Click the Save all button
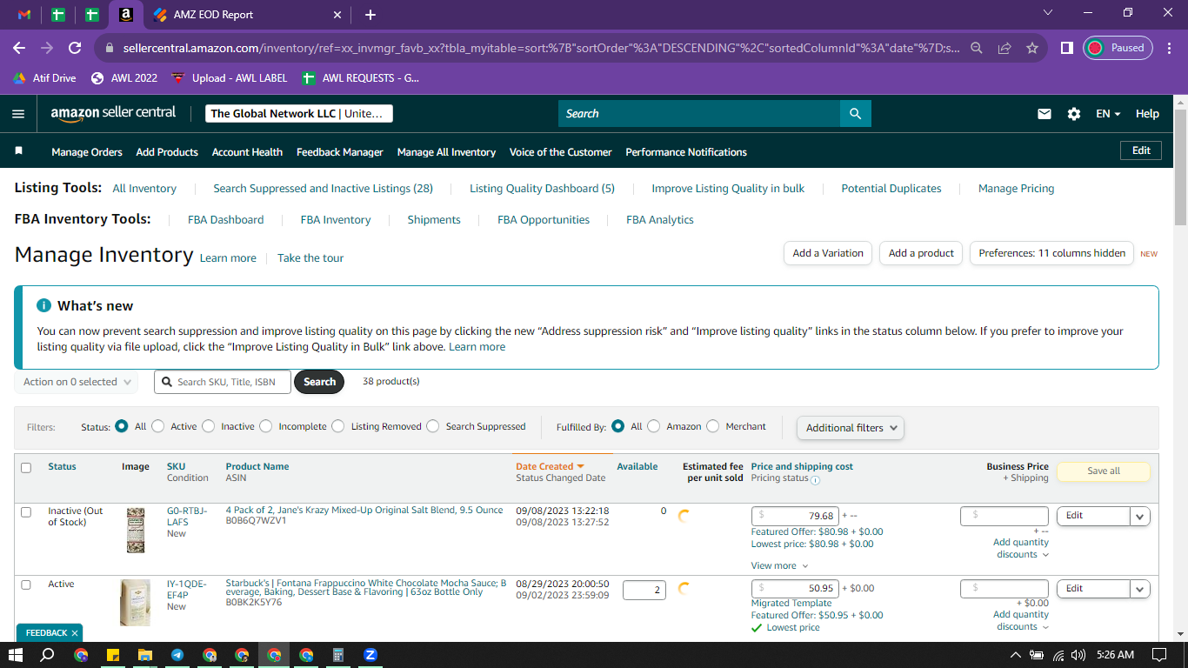This screenshot has width=1188, height=668. click(x=1104, y=471)
